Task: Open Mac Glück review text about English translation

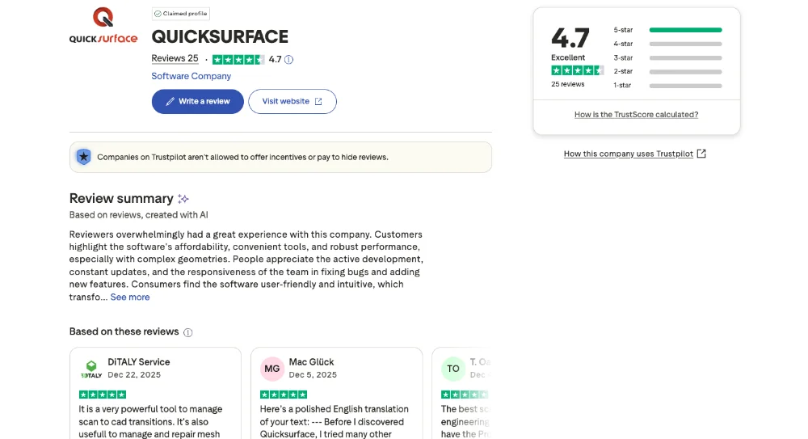Action: pyautogui.click(x=335, y=421)
